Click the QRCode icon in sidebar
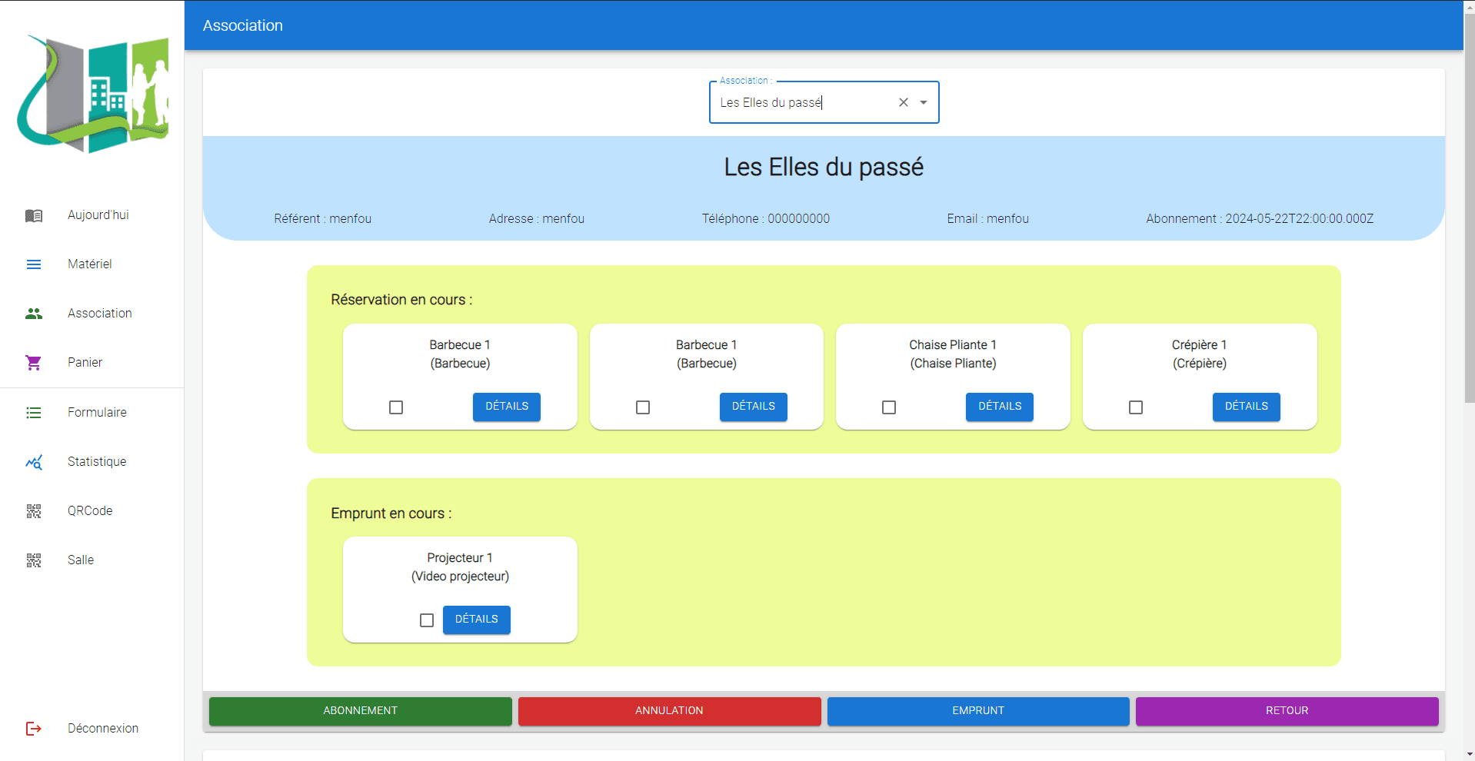The image size is (1475, 761). [34, 511]
